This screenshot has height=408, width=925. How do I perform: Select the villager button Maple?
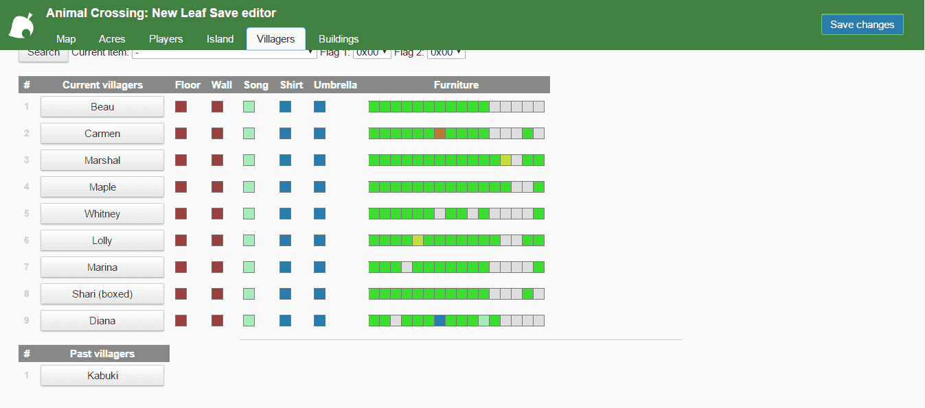coord(102,187)
